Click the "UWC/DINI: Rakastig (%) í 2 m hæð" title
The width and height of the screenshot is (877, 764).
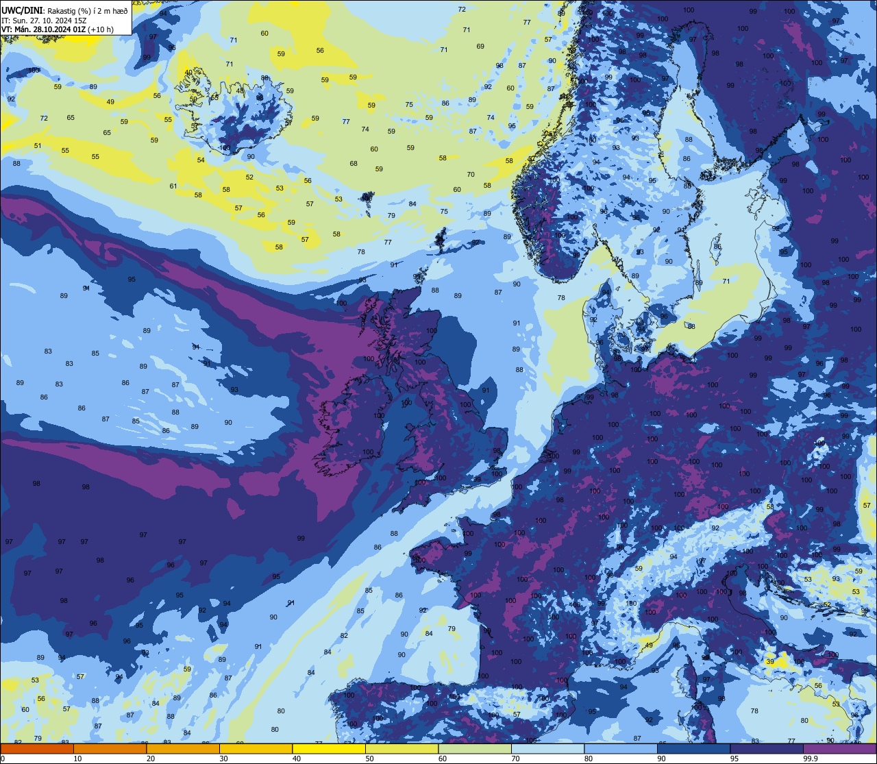point(64,10)
